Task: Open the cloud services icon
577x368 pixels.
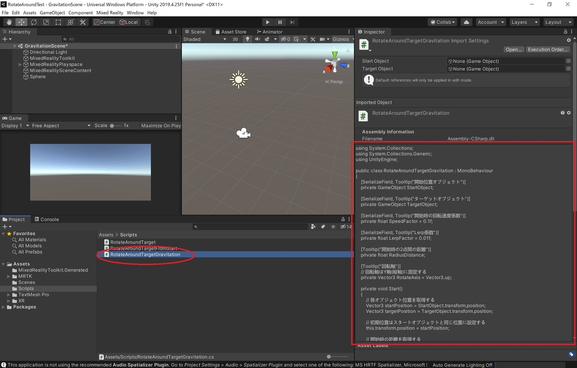Action: (x=466, y=22)
